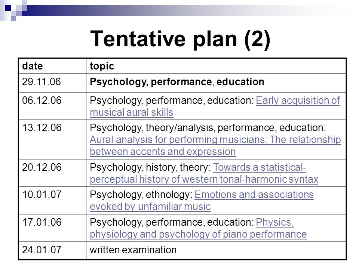
Task: Follow the 'physiology and psychology of piano performance' link
Action: [x=198, y=234]
